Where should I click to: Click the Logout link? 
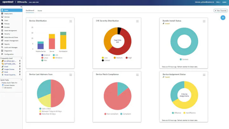[x=225, y=2]
